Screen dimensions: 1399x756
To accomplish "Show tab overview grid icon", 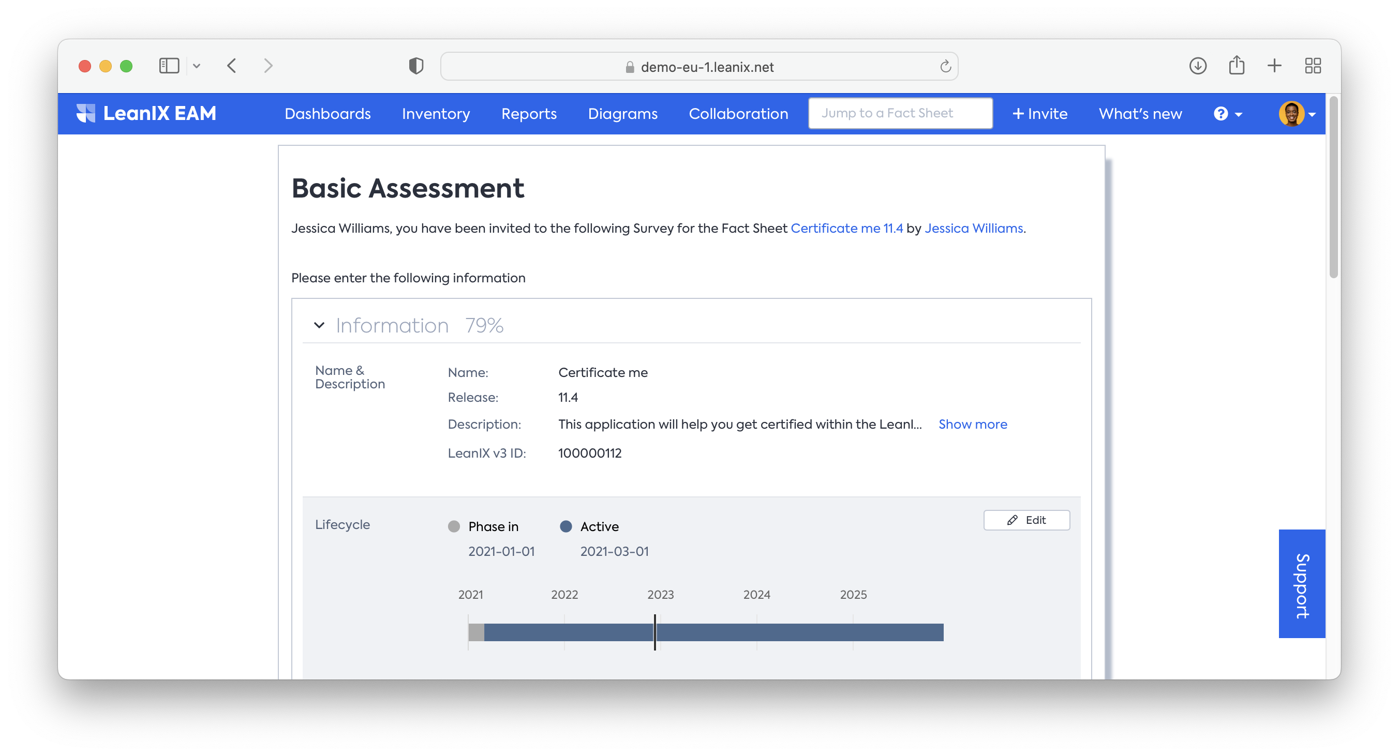I will coord(1313,66).
